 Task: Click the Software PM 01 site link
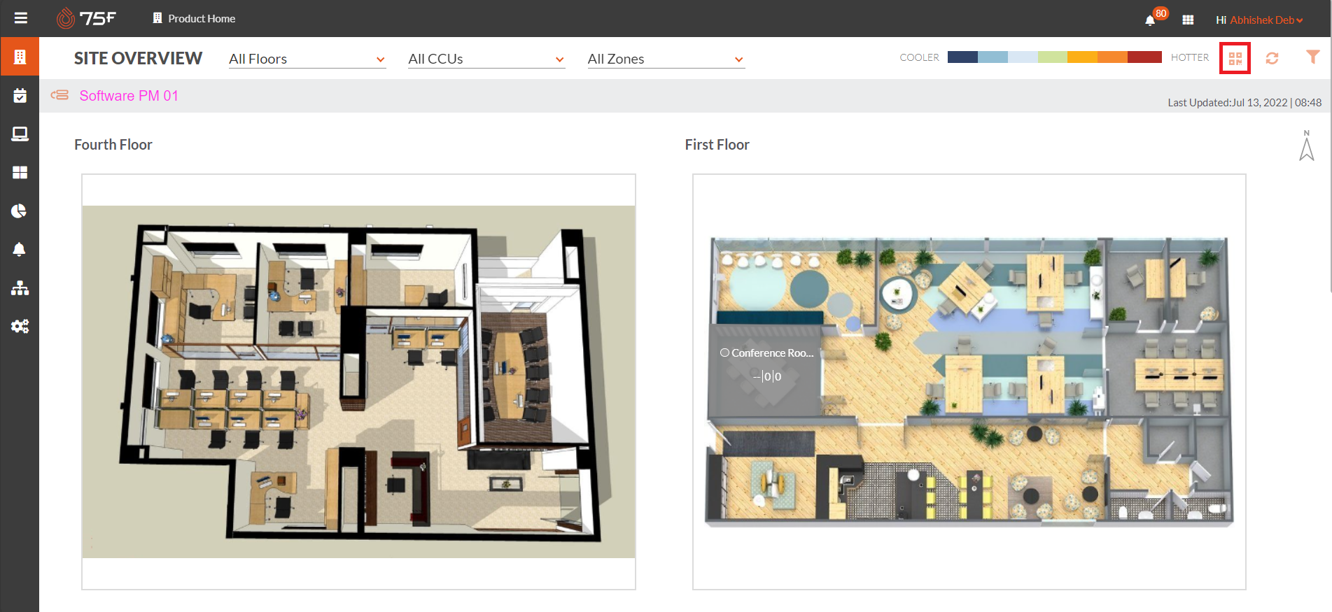[x=129, y=96]
